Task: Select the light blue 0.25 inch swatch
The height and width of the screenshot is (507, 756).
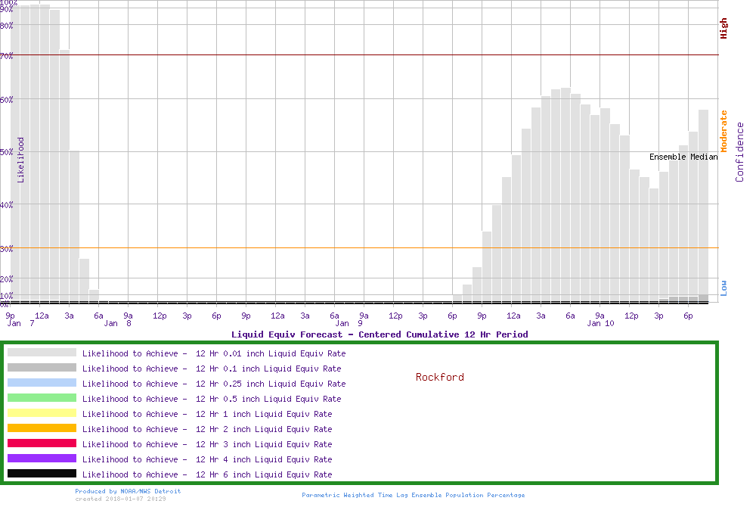Action: tap(42, 383)
